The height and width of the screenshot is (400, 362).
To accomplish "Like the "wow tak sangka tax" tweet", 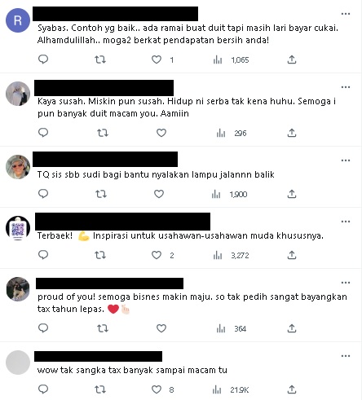I will (x=157, y=389).
